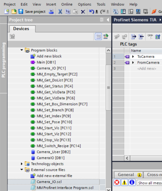Switch to the Devices tab
This screenshot has height=191, width=162.
click(x=21, y=29)
